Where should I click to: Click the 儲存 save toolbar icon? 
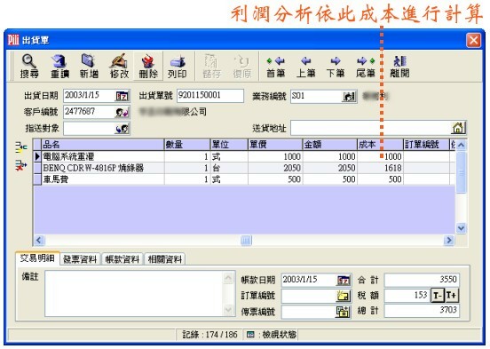[x=211, y=66]
